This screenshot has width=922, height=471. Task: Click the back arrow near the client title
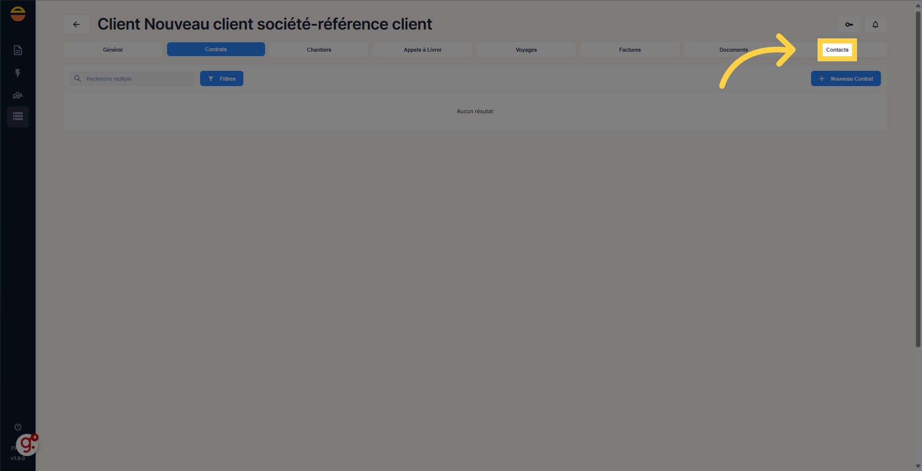pos(76,24)
